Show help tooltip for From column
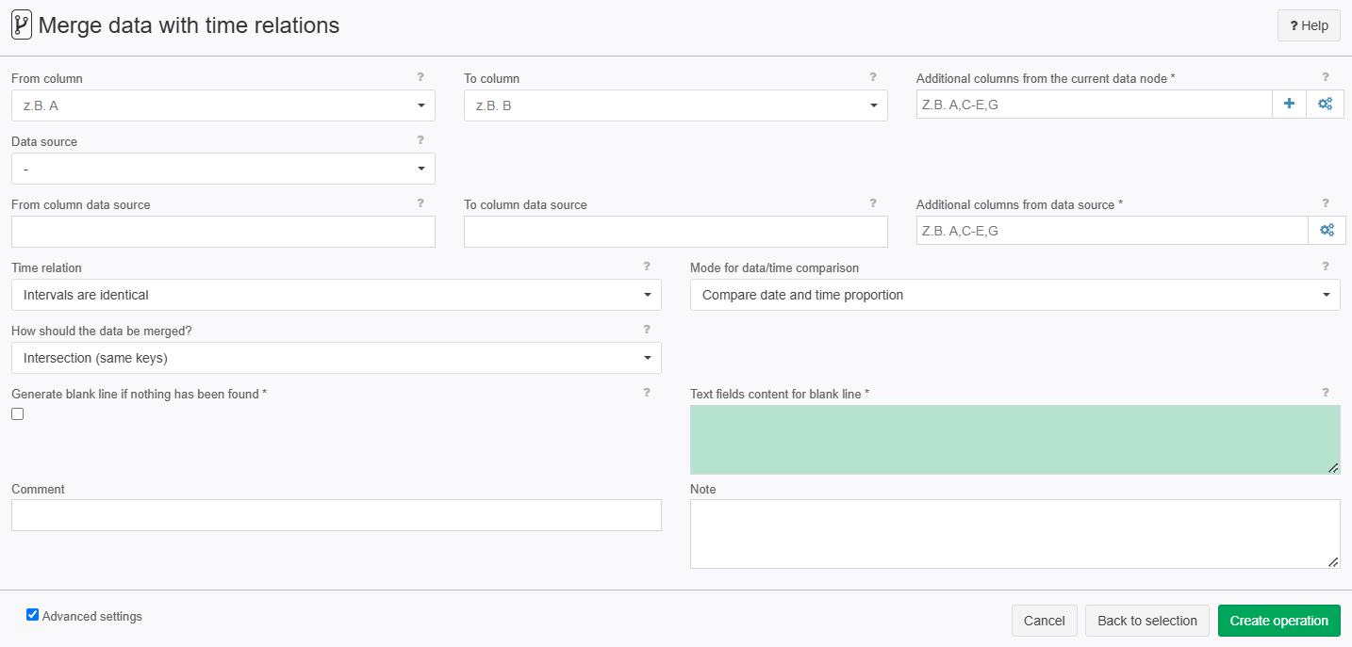This screenshot has height=647, width=1352. pyautogui.click(x=420, y=77)
